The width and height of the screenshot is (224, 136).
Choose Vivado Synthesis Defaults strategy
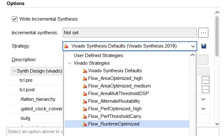point(115,71)
